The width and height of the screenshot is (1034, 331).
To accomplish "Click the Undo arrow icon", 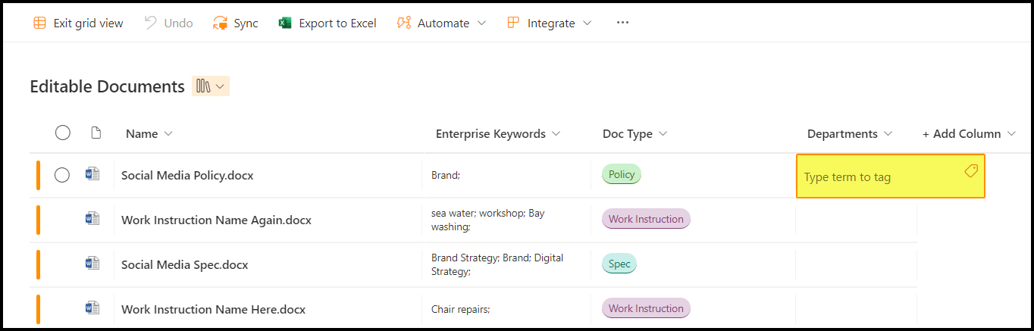I will (151, 23).
